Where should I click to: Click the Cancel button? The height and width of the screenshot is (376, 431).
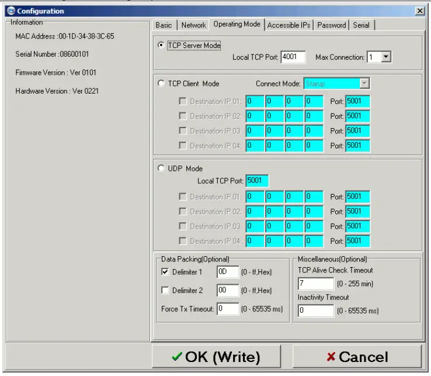point(357,357)
